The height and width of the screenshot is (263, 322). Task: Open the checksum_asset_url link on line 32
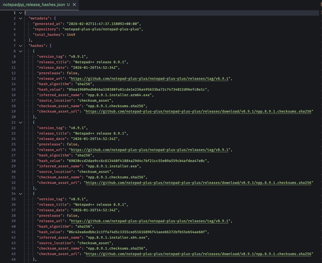(x=199, y=183)
